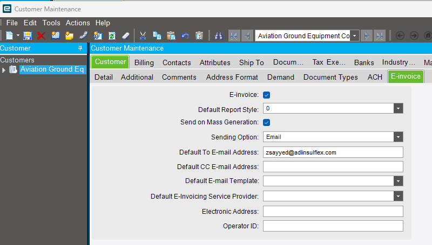Click the attachments icon beside the phone icon
This screenshot has width=432, height=245.
coord(98,36)
